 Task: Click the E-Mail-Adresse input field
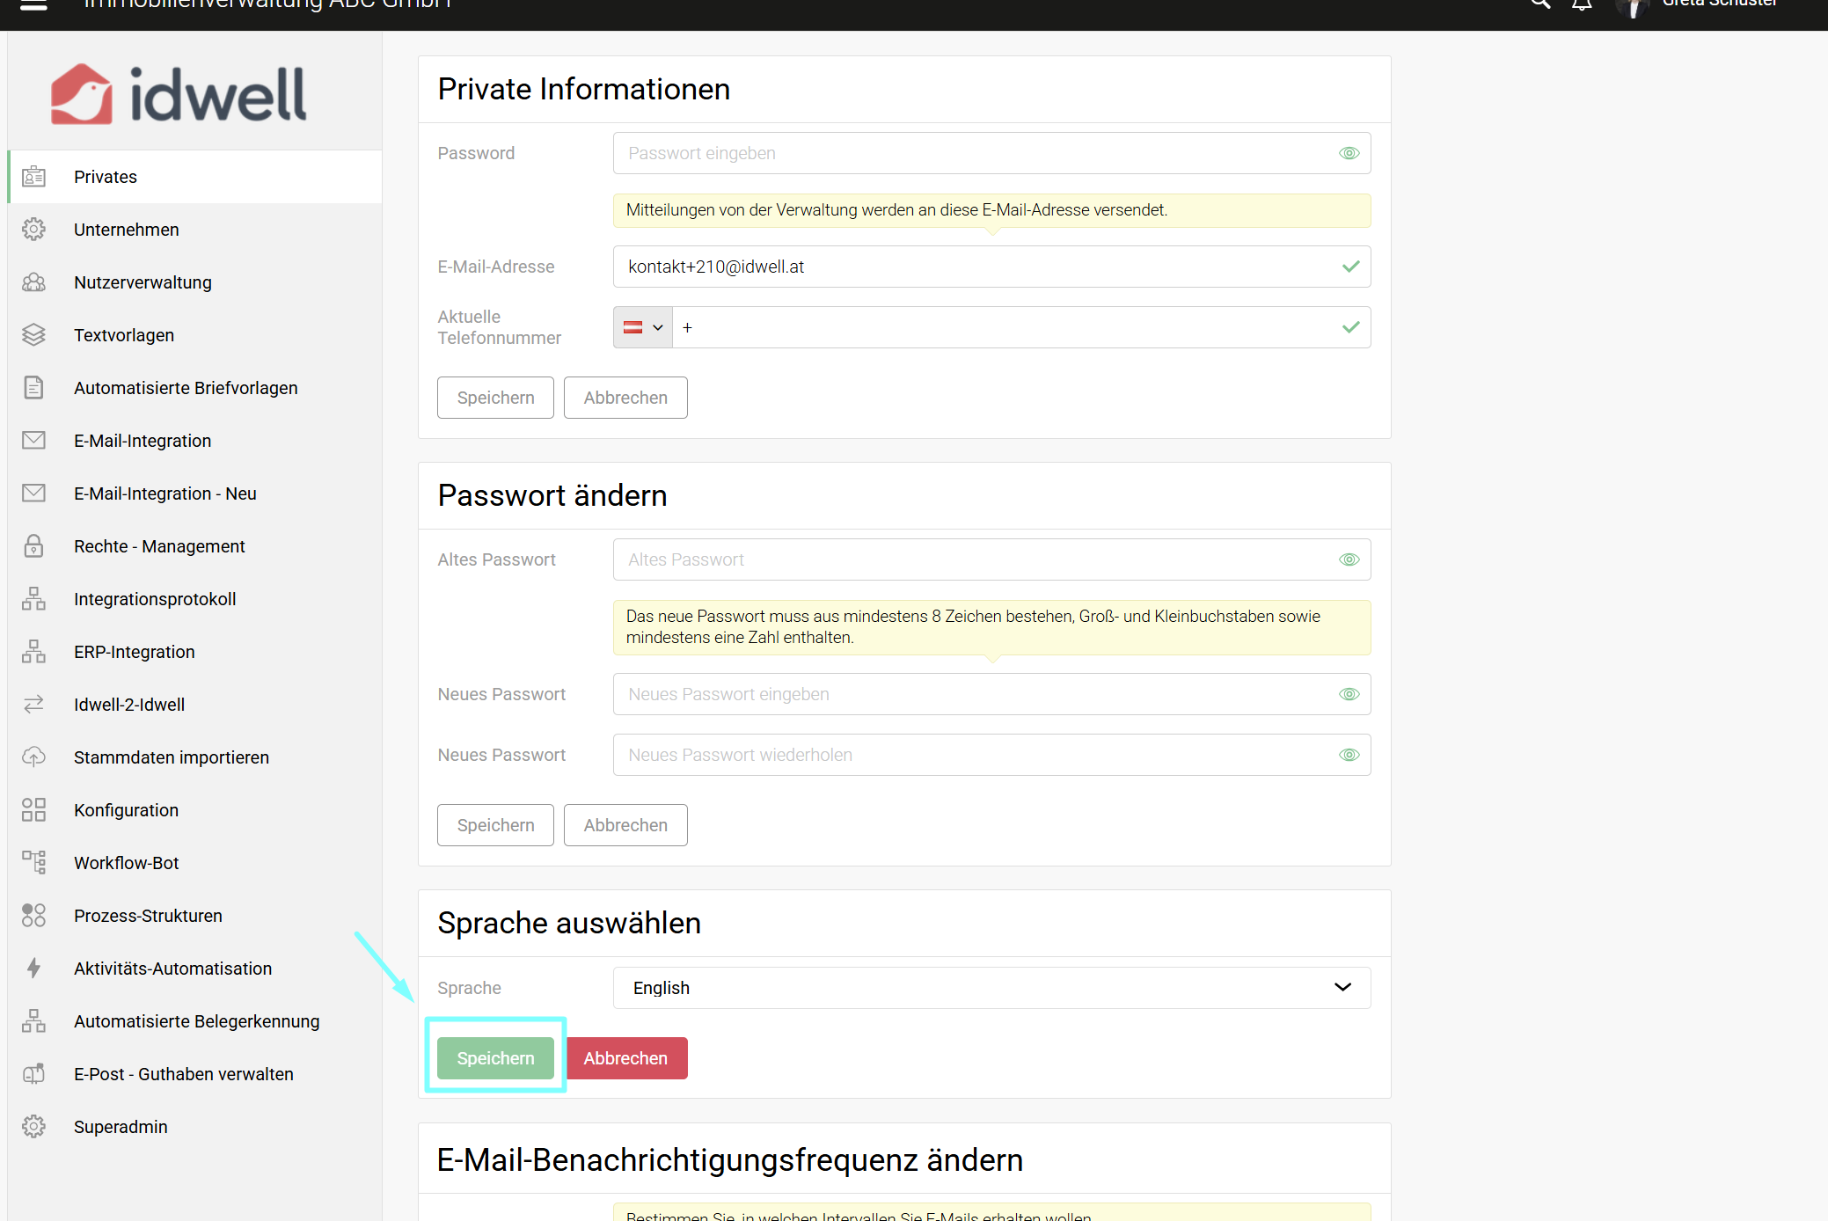[x=976, y=267]
